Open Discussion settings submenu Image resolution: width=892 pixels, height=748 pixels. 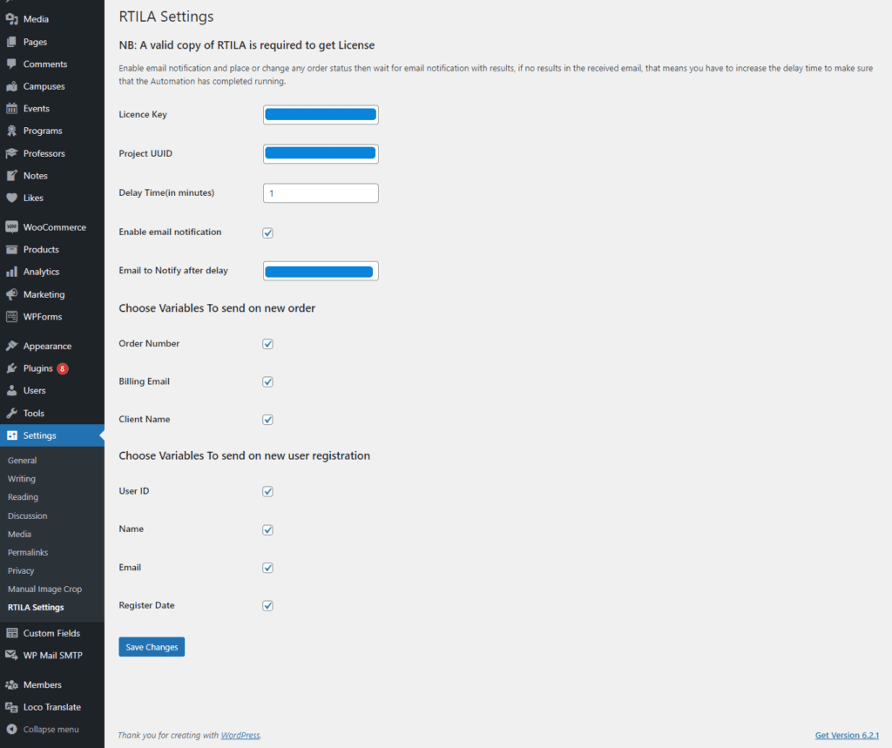point(27,516)
